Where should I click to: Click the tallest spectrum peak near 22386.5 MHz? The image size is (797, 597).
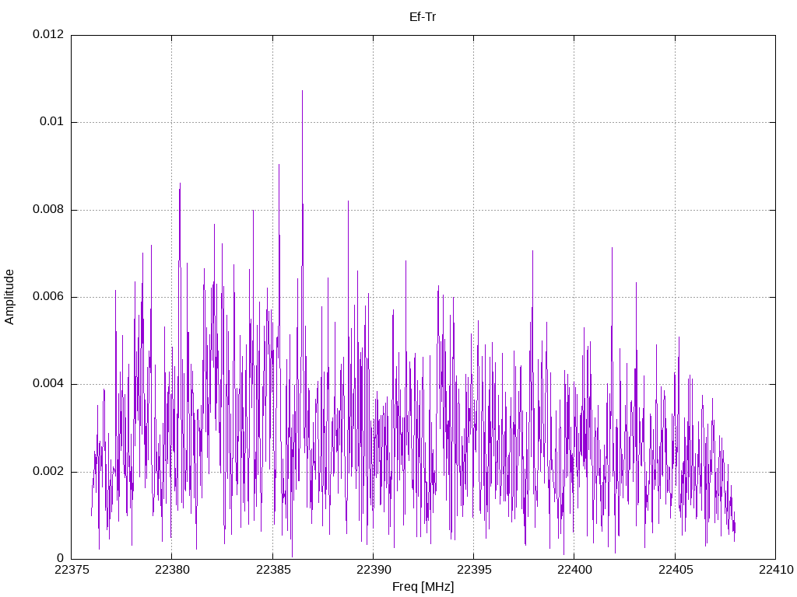(x=303, y=92)
